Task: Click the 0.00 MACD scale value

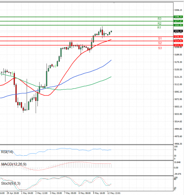Action: [176, 168]
